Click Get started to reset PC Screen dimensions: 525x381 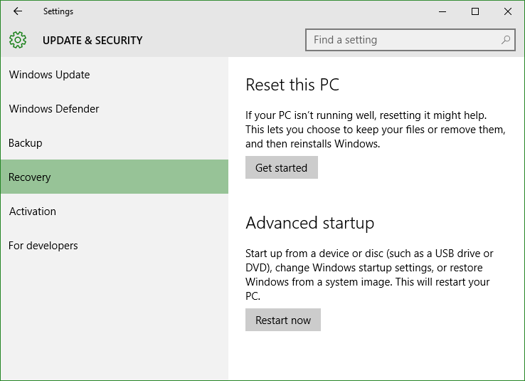(x=281, y=167)
